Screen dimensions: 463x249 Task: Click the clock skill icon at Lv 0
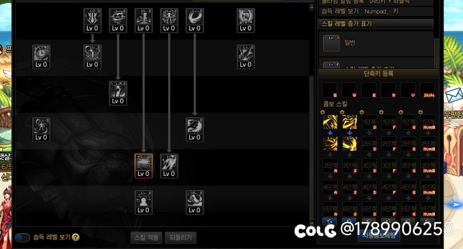tap(41, 57)
